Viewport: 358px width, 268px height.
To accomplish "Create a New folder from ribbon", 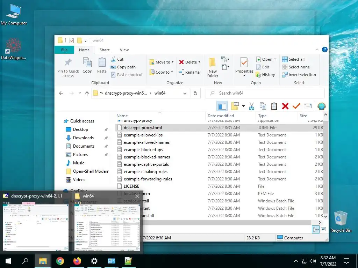I will pos(213,67).
